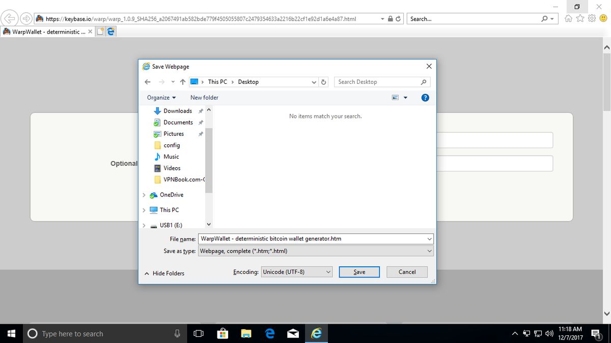Screen dimensions: 611x343
Task: Unpin Downloads from Quick access
Action: coord(201,110)
